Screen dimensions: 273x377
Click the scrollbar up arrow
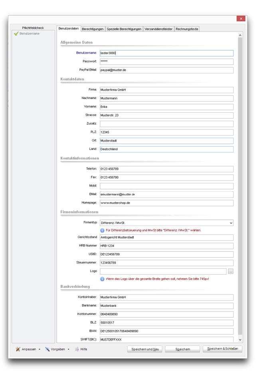click(x=240, y=35)
